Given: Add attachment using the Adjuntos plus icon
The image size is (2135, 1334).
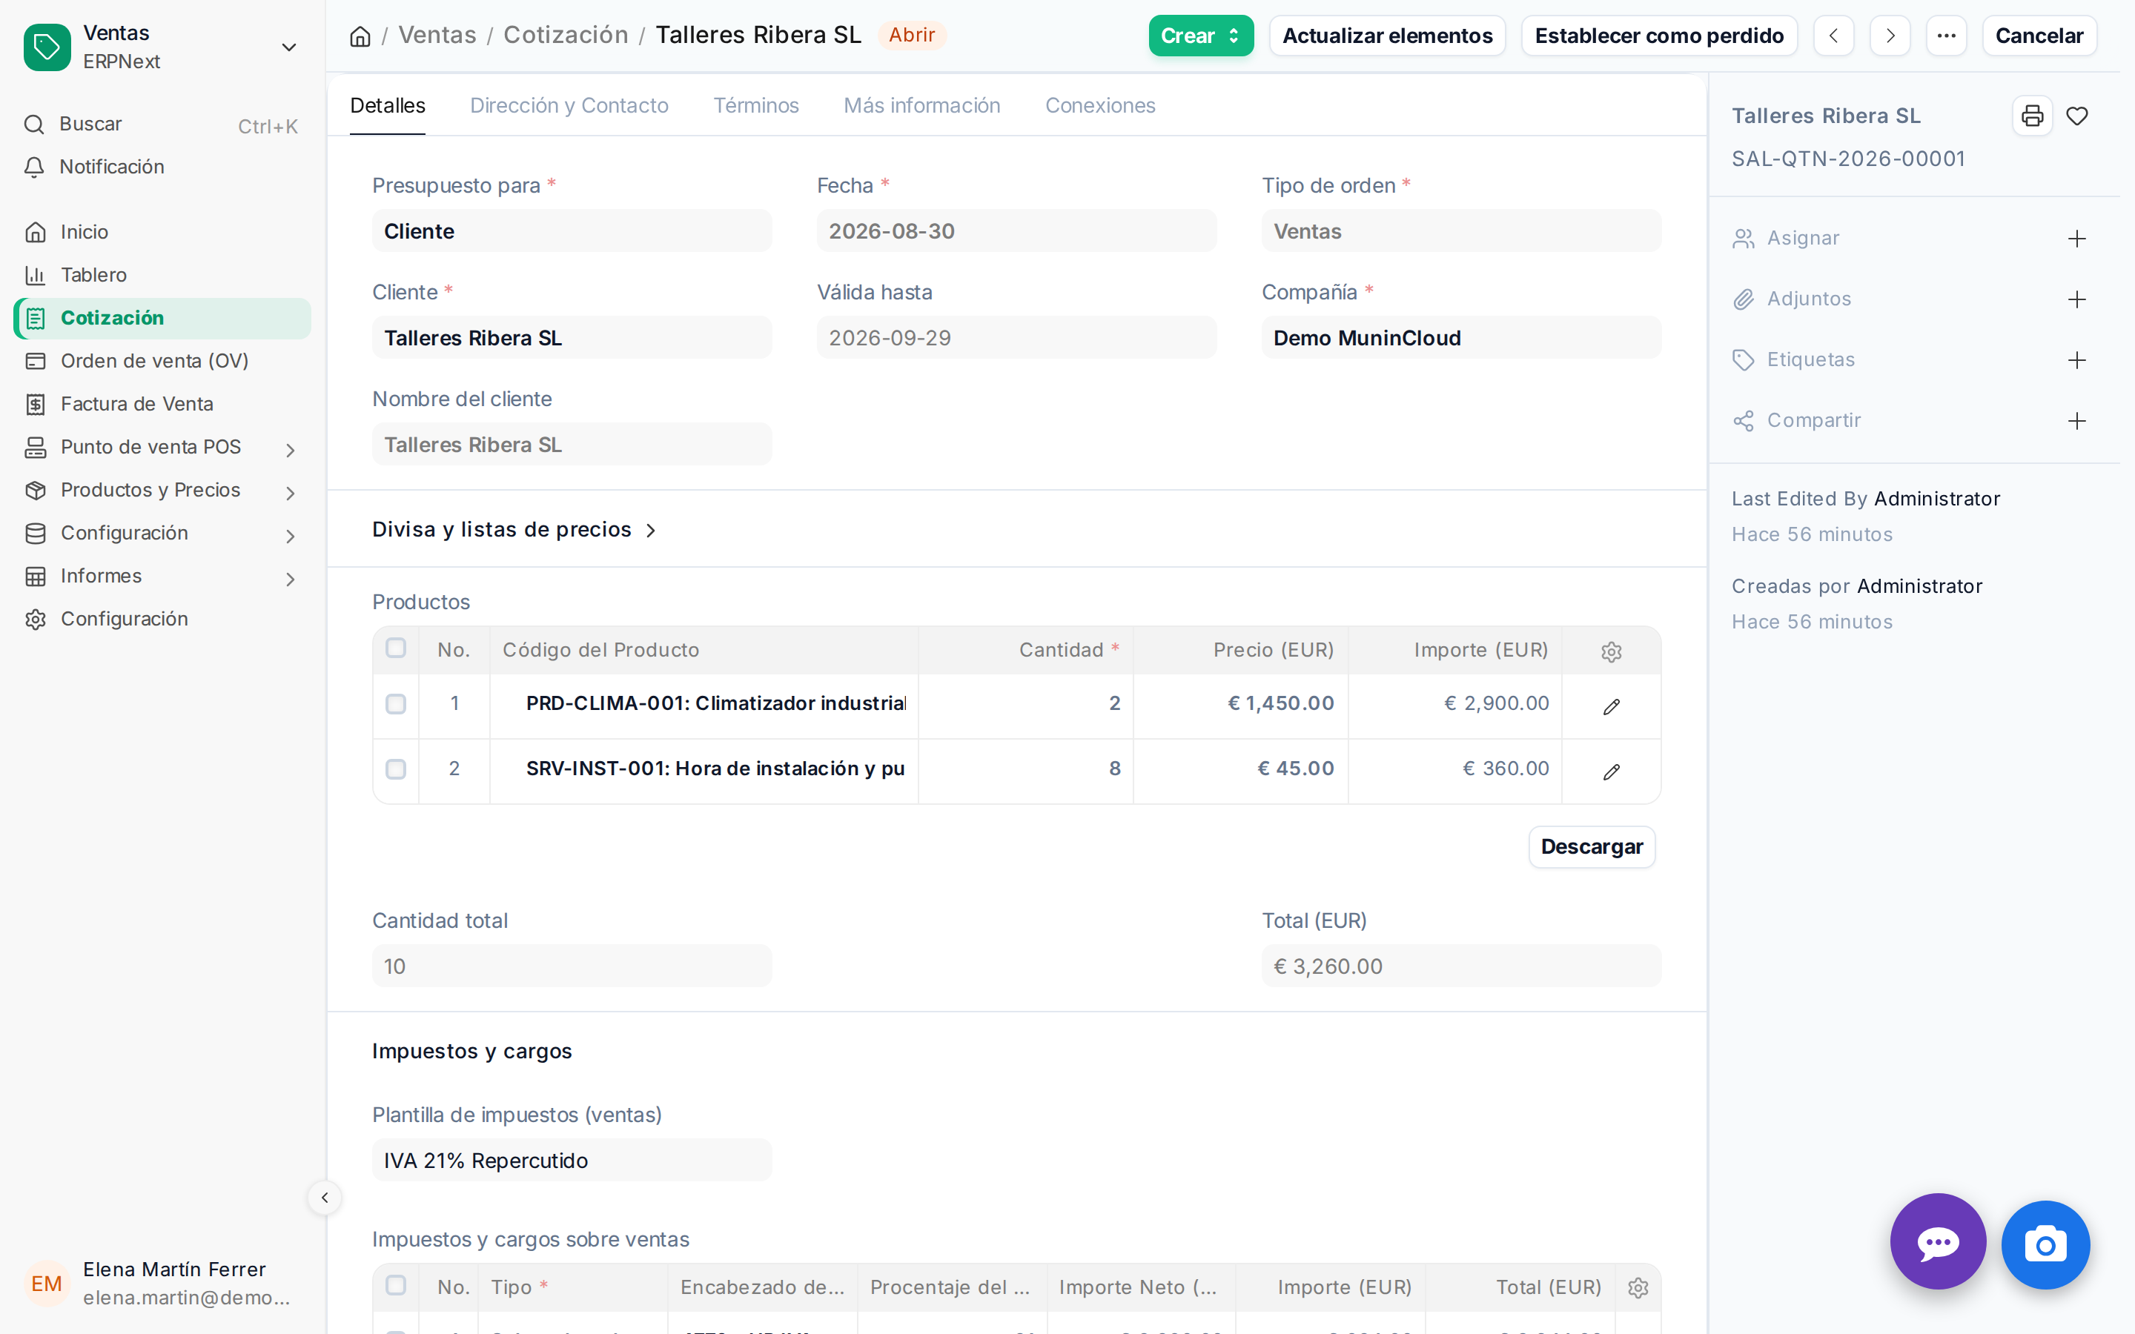Looking at the screenshot, I should point(2076,300).
